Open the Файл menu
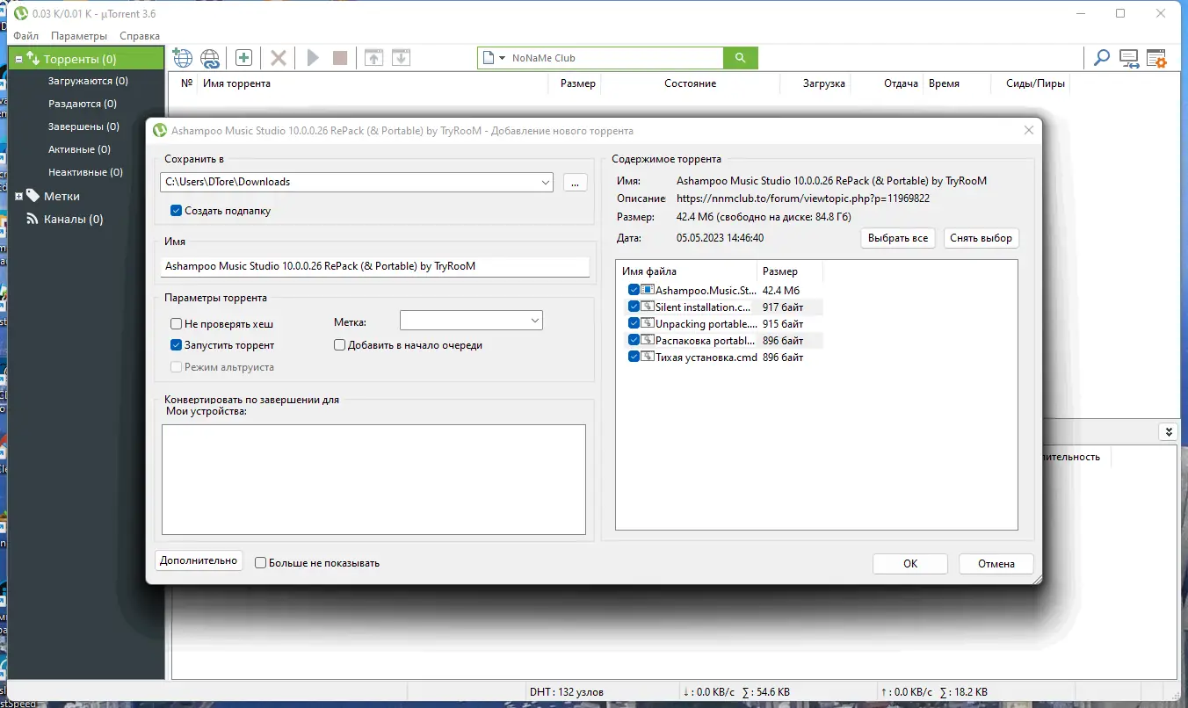The image size is (1188, 708). (x=26, y=36)
